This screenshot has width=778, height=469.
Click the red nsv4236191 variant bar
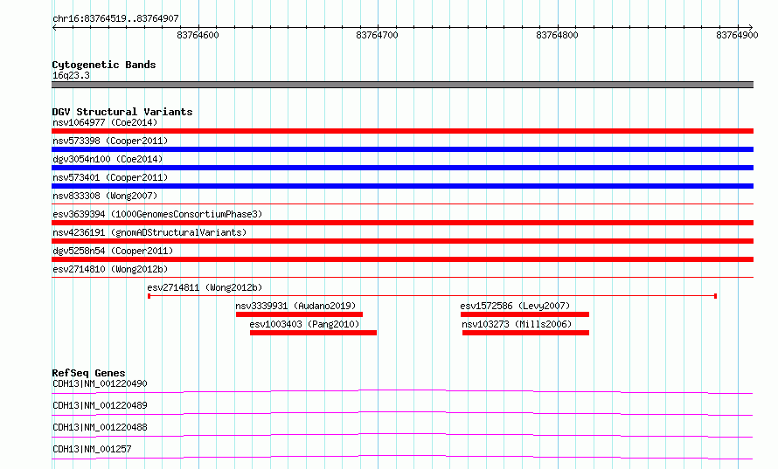(402, 241)
